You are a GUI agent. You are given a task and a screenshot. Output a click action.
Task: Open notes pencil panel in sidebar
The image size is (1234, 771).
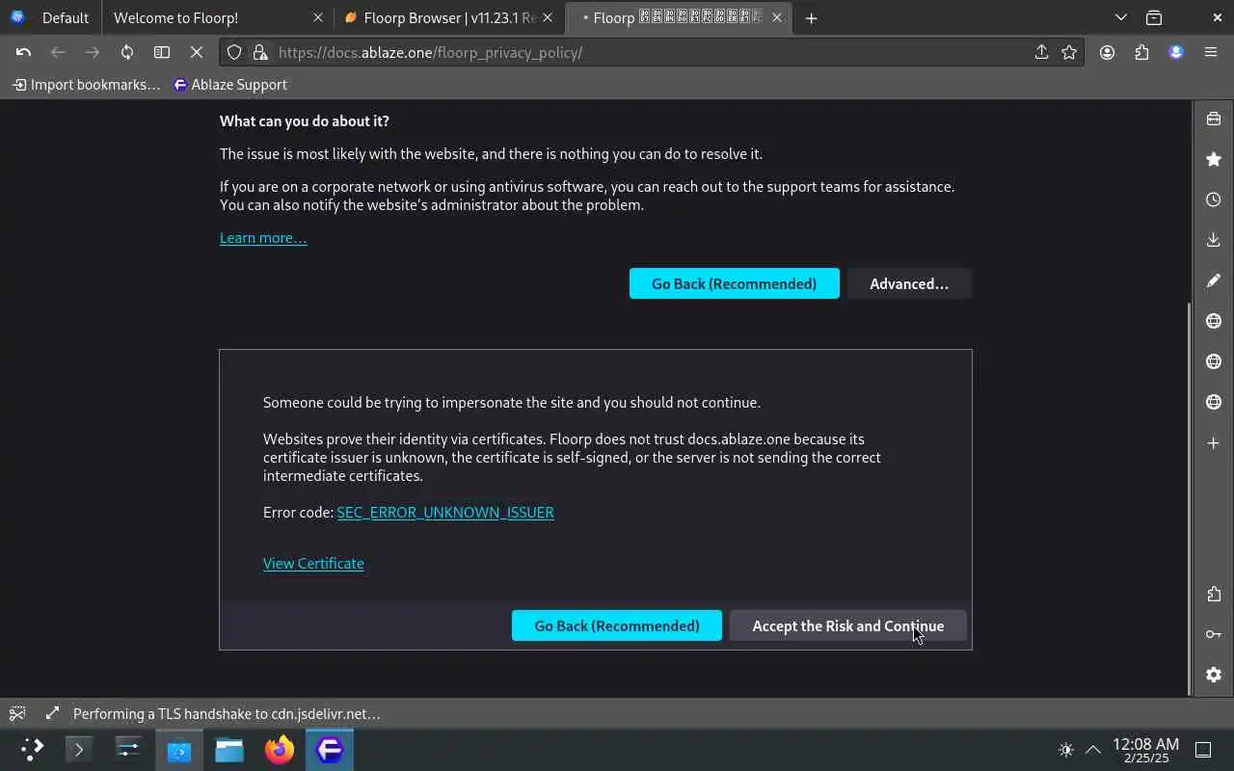pos(1214,280)
